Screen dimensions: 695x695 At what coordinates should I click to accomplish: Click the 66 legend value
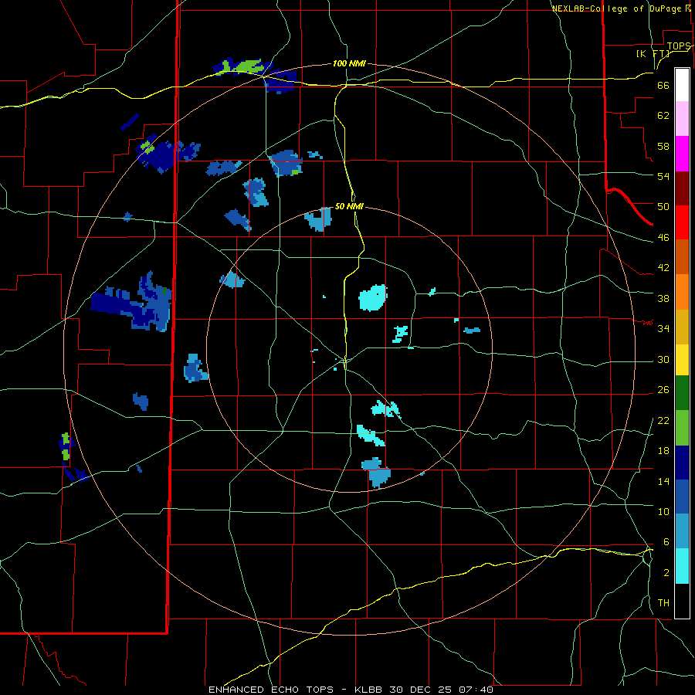tap(663, 86)
